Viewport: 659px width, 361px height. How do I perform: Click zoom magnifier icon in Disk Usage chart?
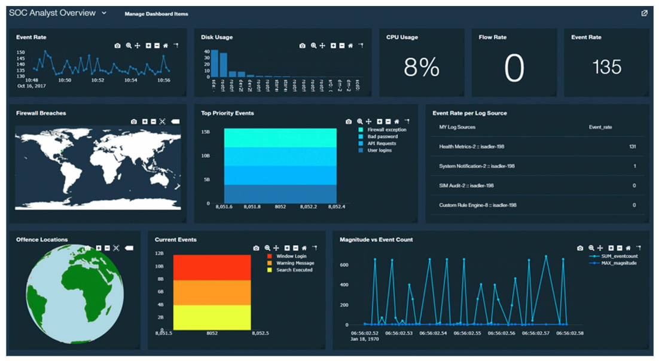[313, 45]
